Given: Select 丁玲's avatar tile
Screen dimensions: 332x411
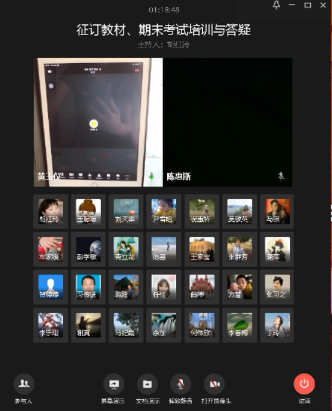Looking at the screenshot, I should tap(277, 325).
